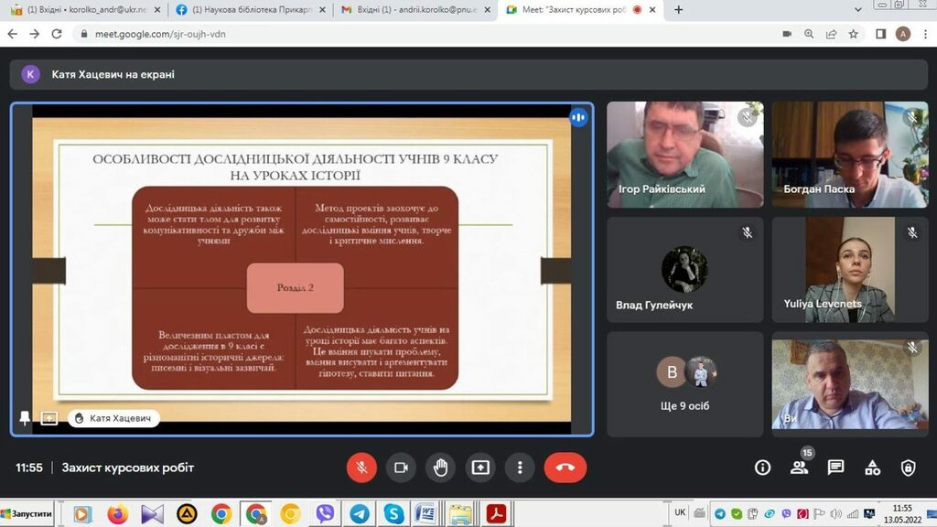Unmute the microphone in the call bar

point(361,468)
